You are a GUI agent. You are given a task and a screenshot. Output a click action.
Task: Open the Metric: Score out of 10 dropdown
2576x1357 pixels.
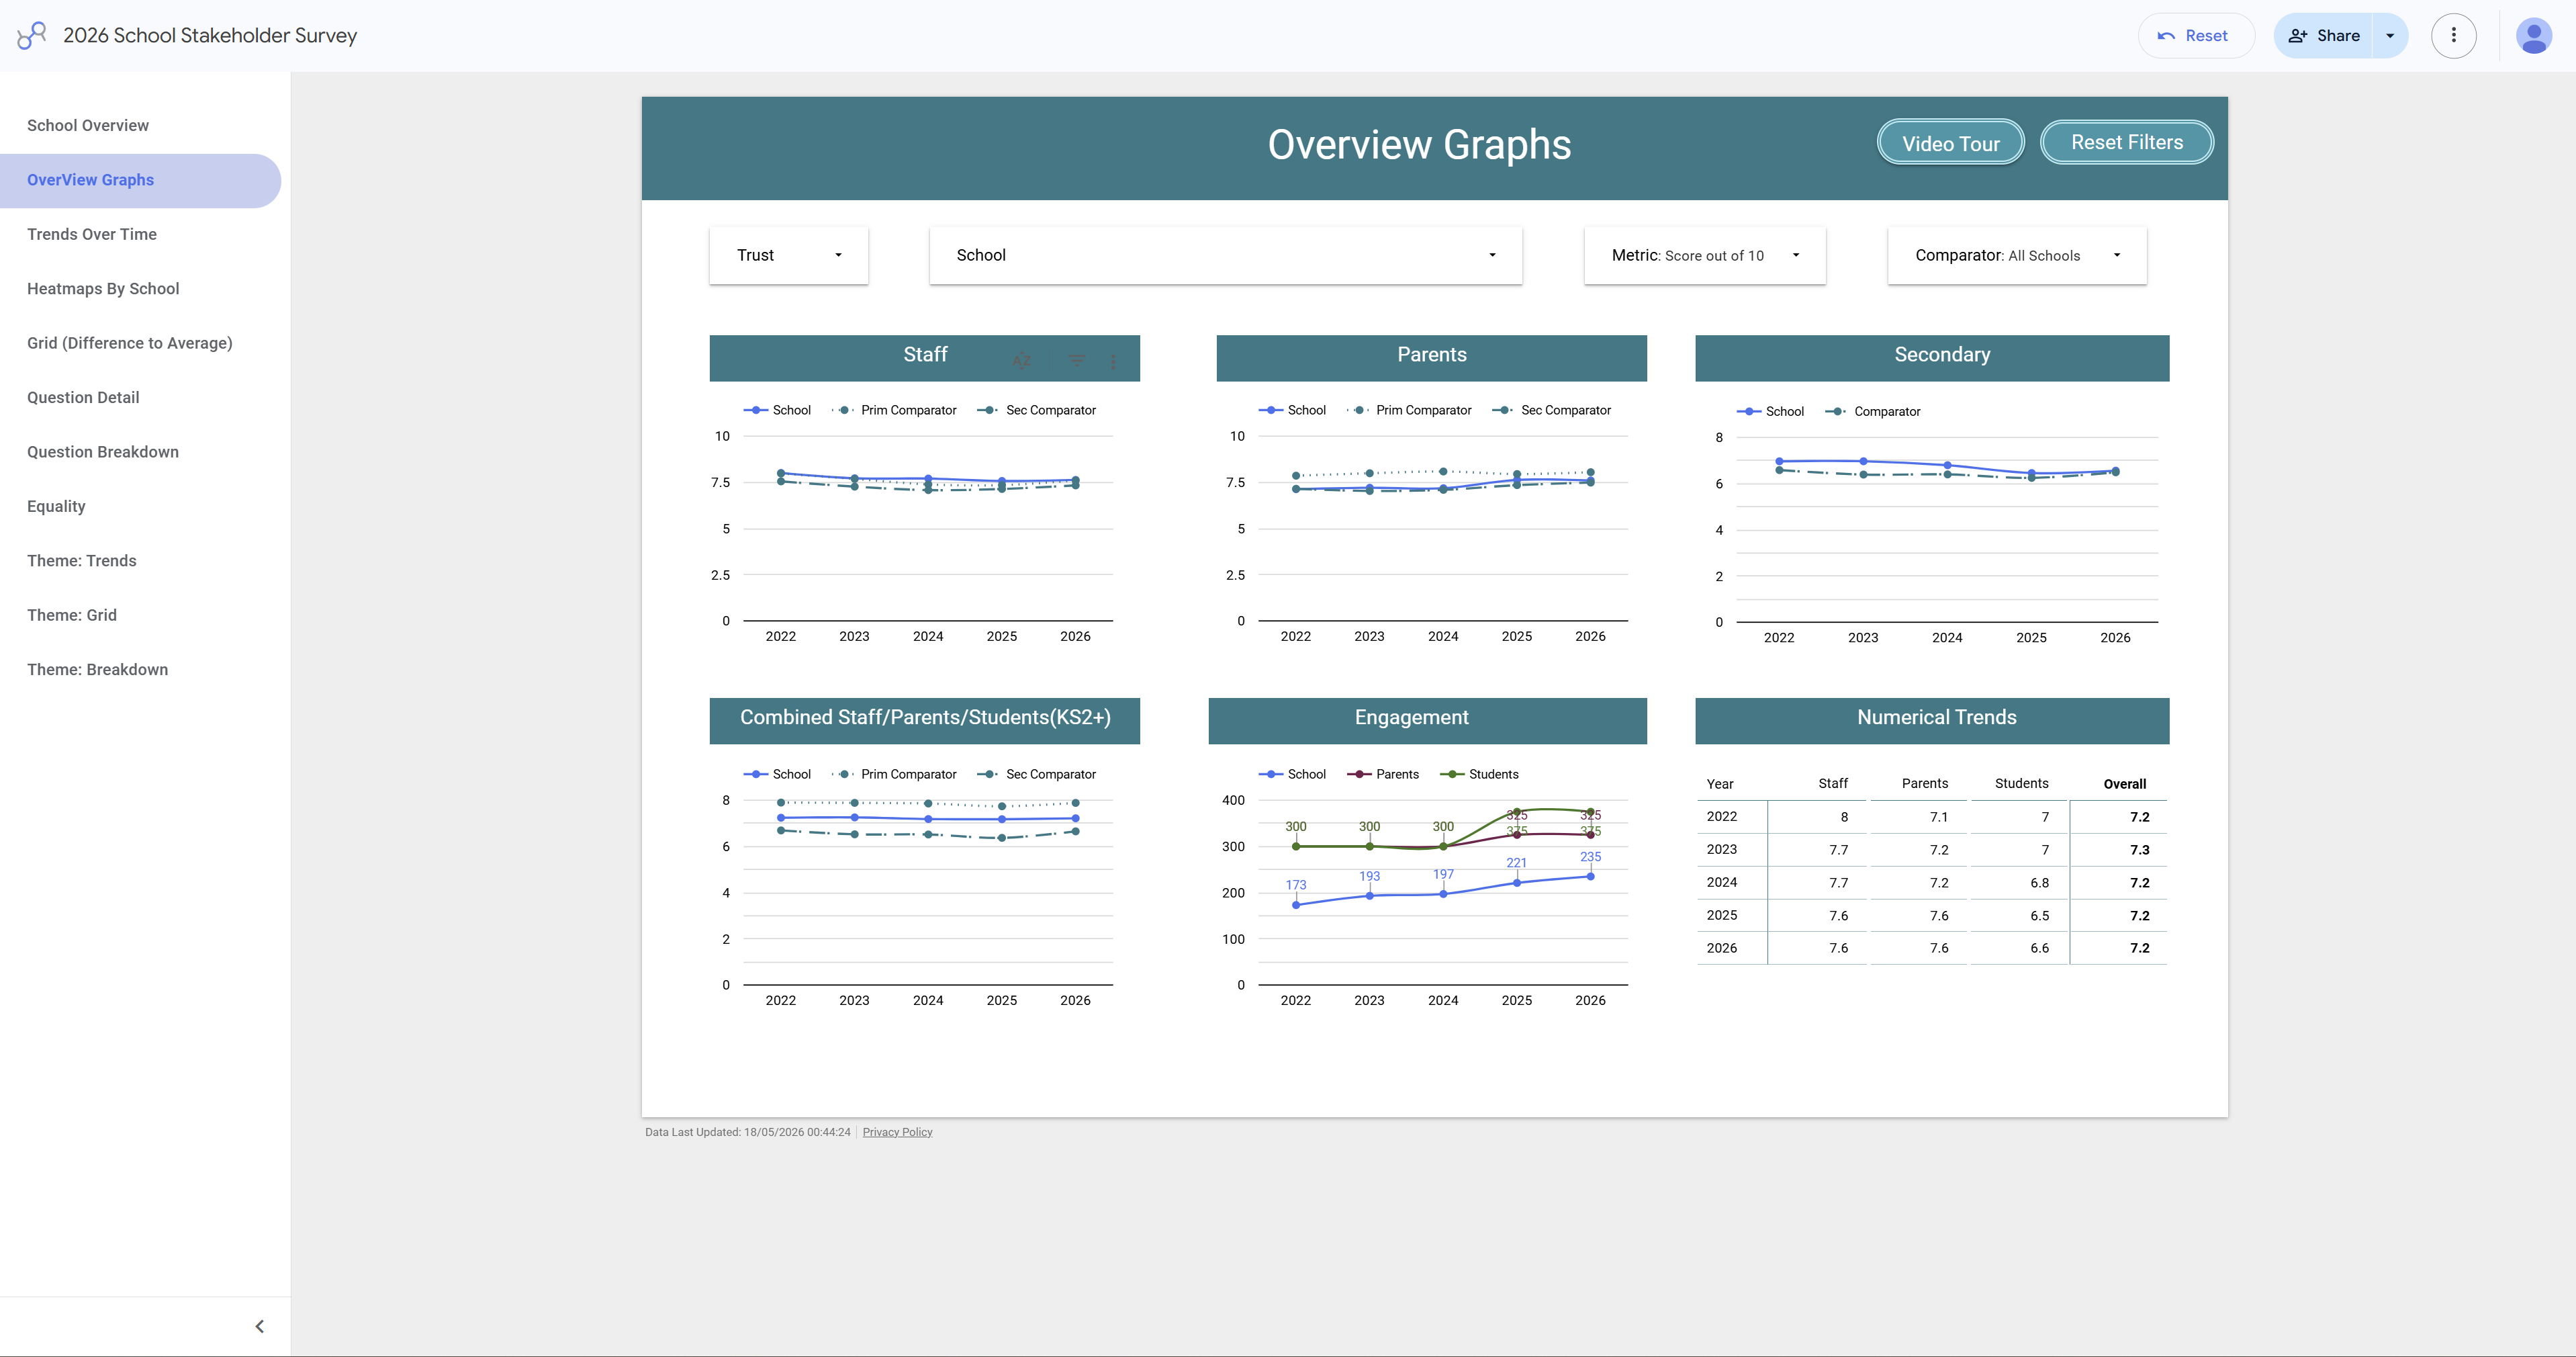coord(1704,255)
